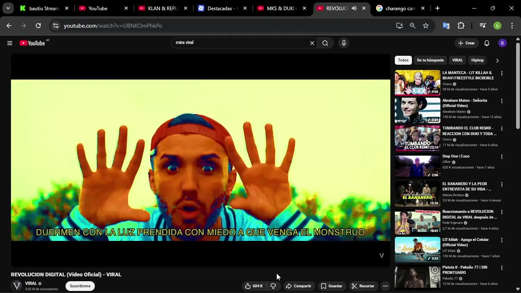Select the Hiphop filter chip
Screen dimensions: 521x293
pyautogui.click(x=477, y=60)
